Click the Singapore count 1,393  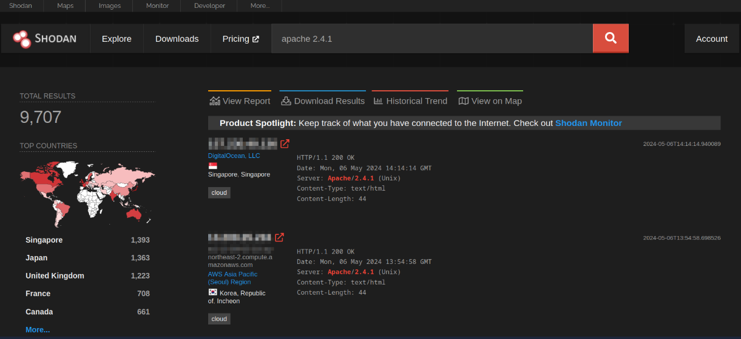[140, 240]
